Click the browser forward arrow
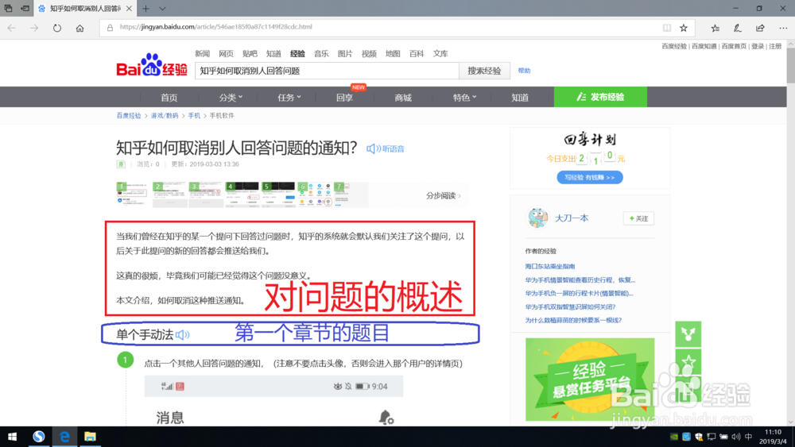 click(34, 28)
